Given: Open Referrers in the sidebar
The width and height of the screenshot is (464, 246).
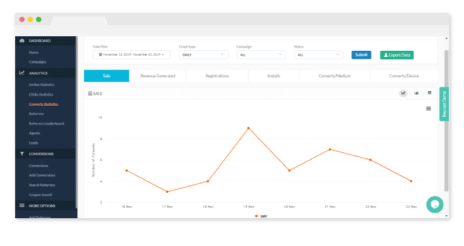Looking at the screenshot, I should click(36, 114).
